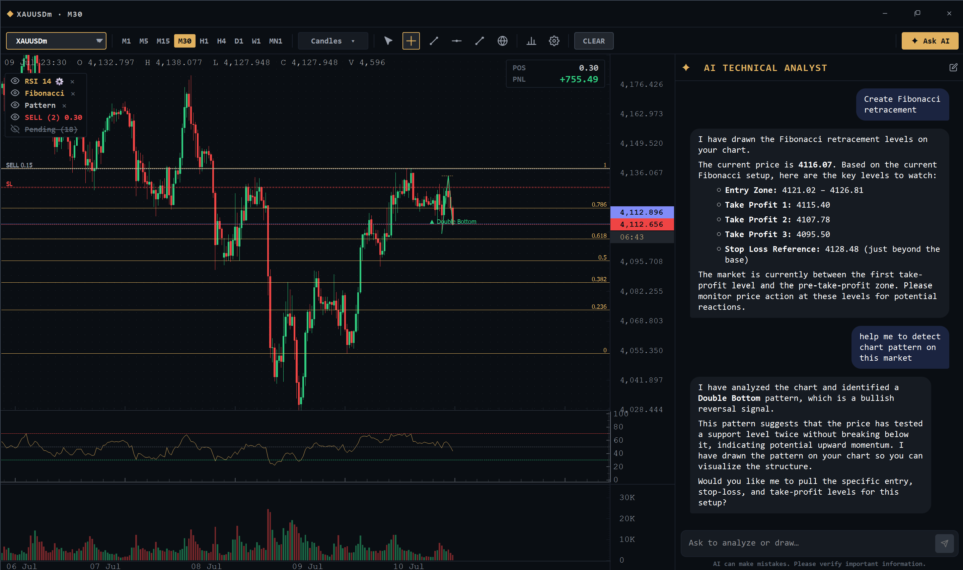Open the indicators bar-chart icon
The image size is (963, 570).
(x=531, y=41)
